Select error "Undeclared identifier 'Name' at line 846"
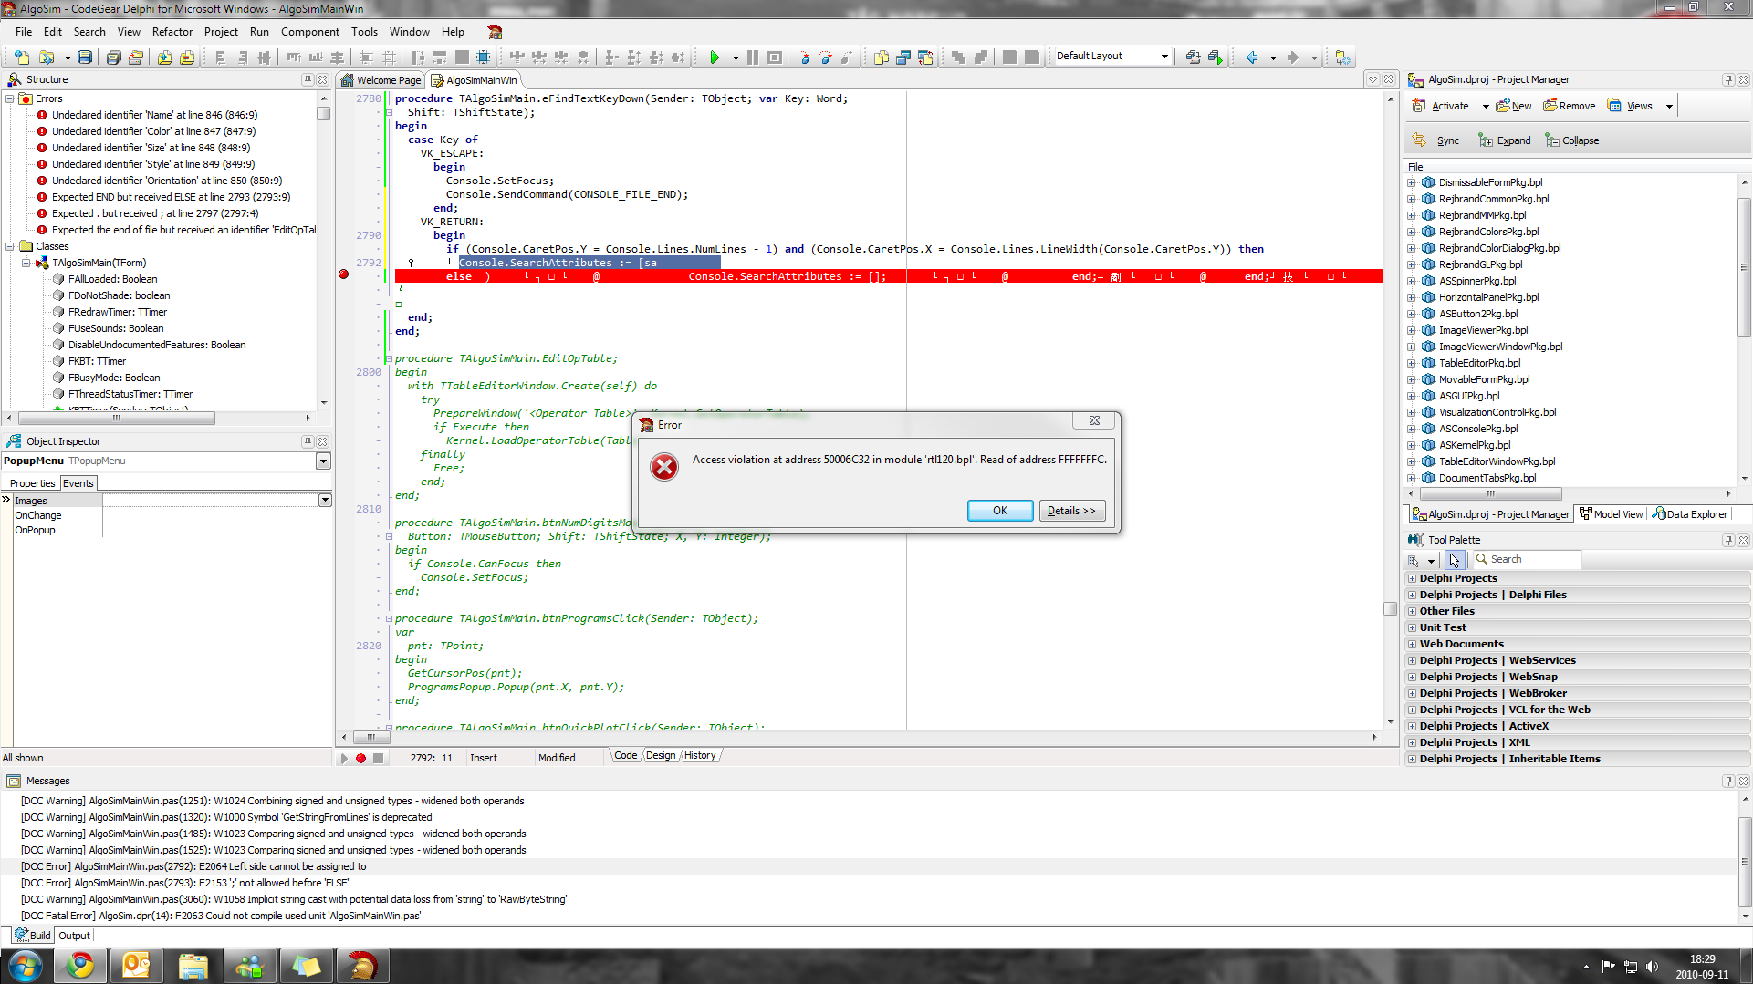 tap(154, 115)
